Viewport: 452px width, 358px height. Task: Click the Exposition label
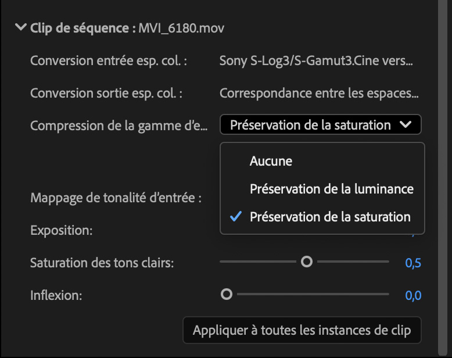pyautogui.click(x=62, y=230)
